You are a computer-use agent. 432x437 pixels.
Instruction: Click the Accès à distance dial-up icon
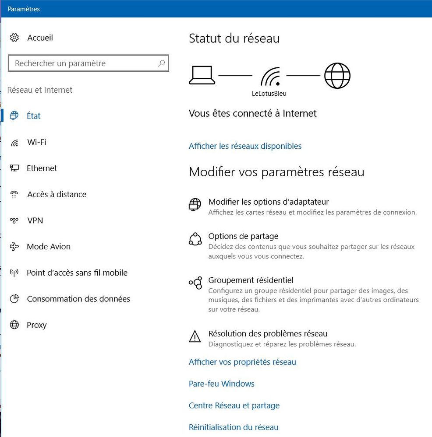point(14,194)
